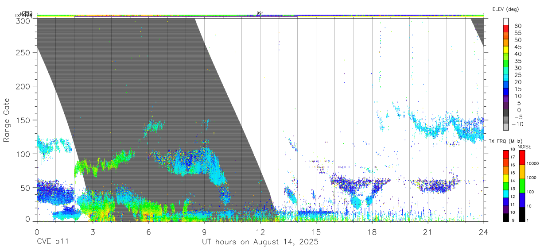Click the light gray bottom swatch of ELEV scale
This screenshot has height=251, width=544.
click(507, 127)
